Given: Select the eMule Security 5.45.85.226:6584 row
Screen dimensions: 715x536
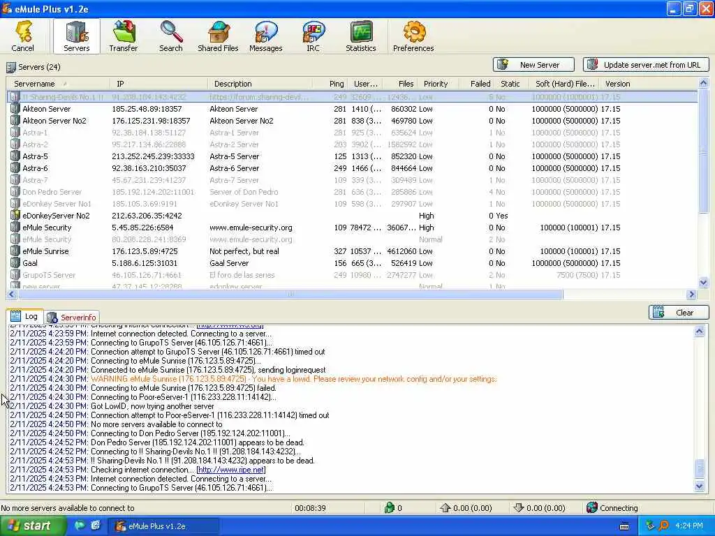Looking at the screenshot, I should point(352,228).
